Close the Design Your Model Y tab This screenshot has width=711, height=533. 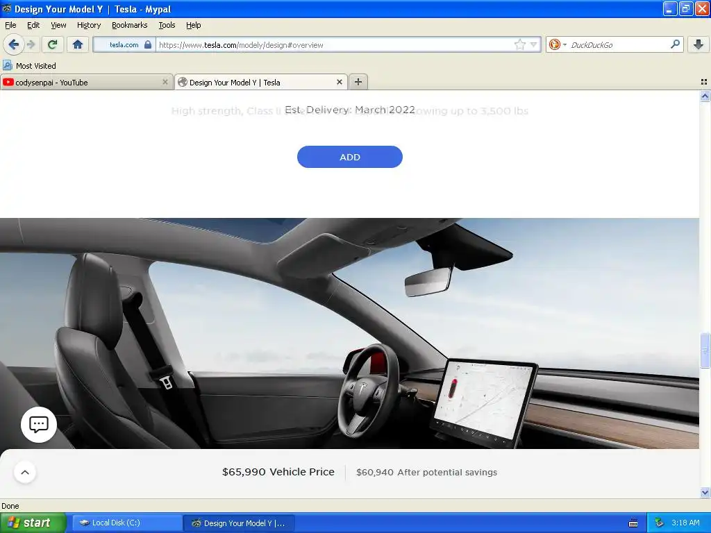click(339, 82)
